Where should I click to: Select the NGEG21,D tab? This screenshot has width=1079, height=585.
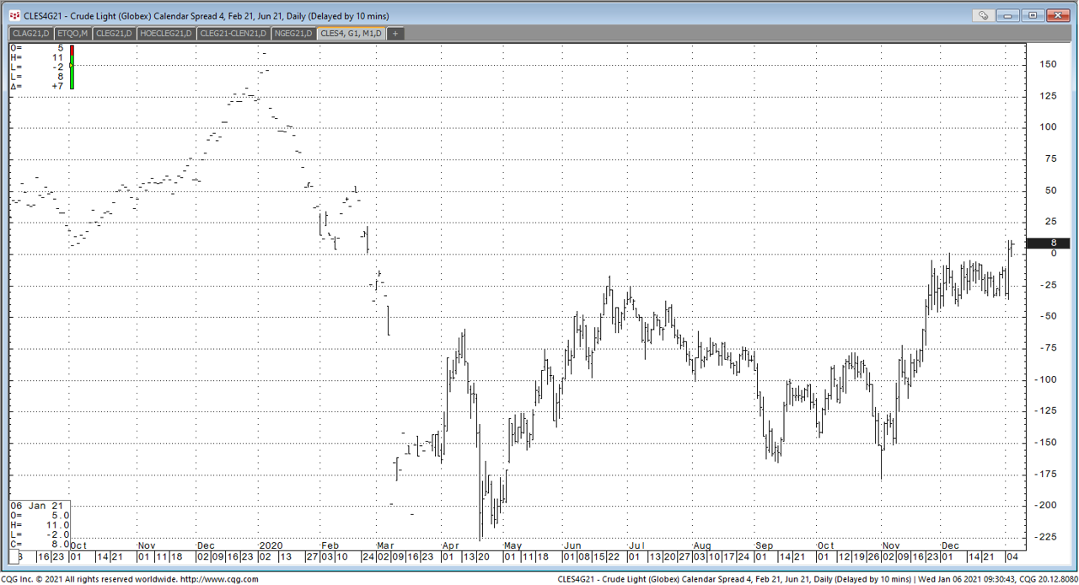tap(293, 34)
